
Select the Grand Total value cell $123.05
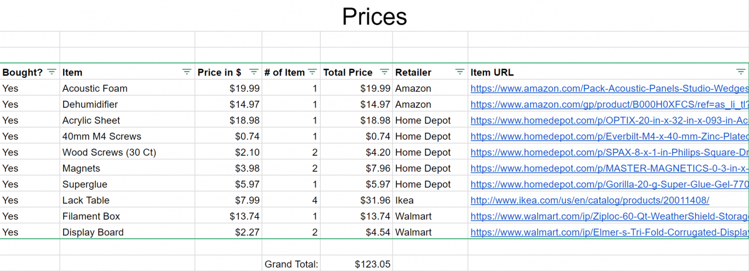point(356,264)
